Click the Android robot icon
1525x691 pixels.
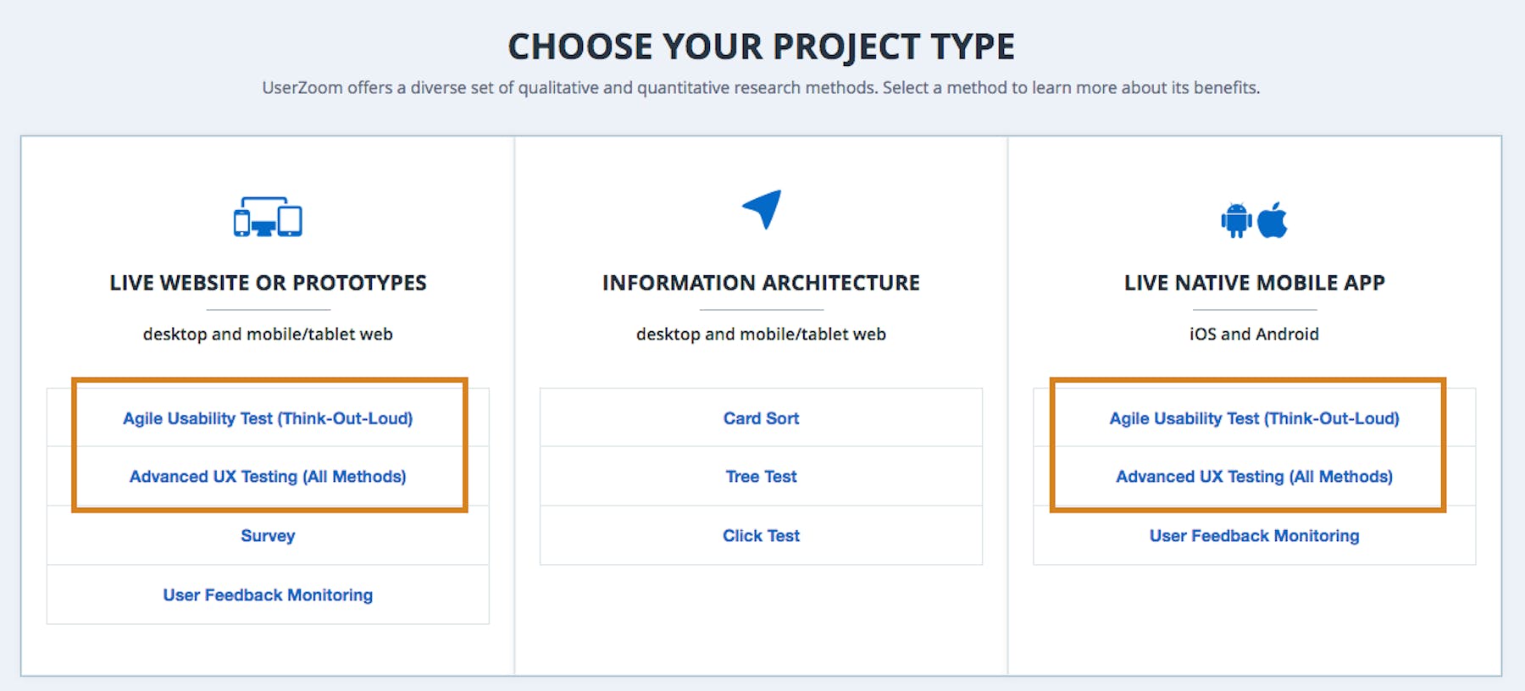pyautogui.click(x=1236, y=220)
